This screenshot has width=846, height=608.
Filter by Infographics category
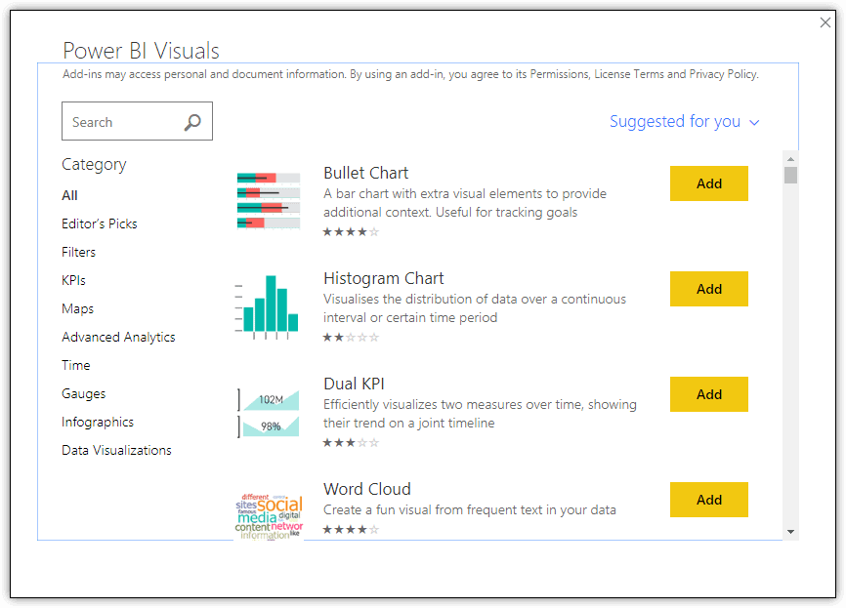(98, 422)
